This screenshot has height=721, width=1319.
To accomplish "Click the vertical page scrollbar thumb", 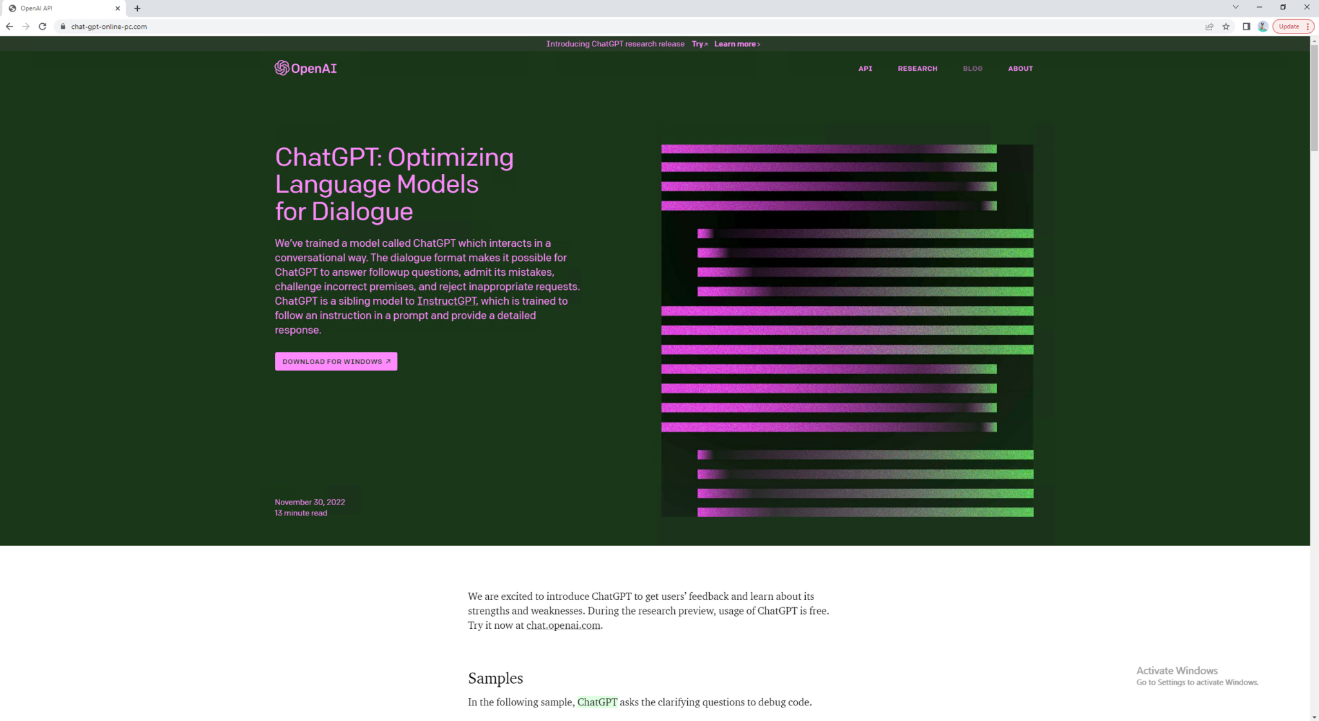I will (x=1314, y=97).
